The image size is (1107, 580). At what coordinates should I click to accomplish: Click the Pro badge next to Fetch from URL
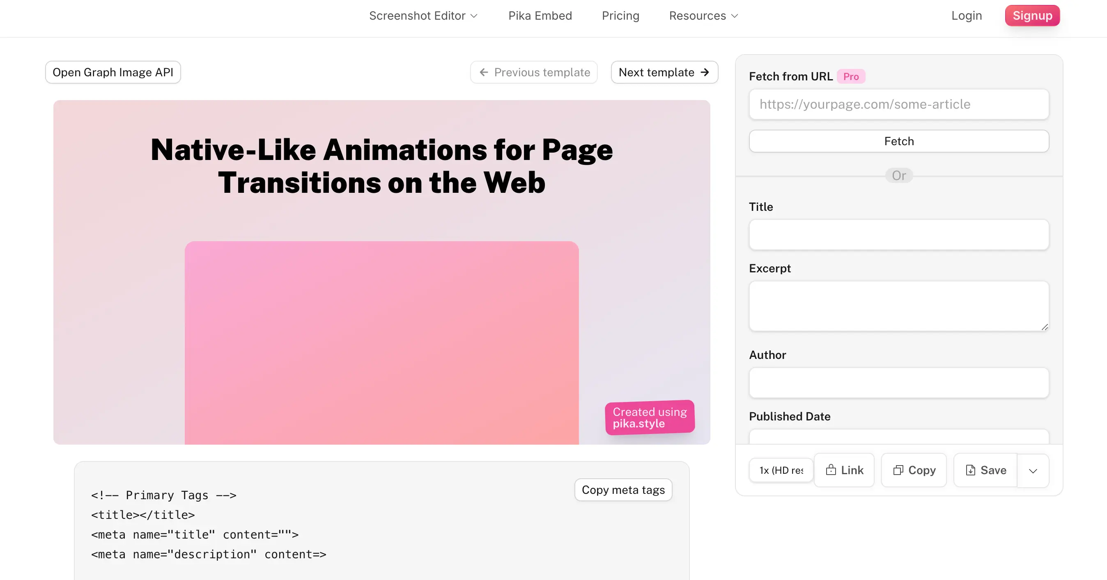[x=850, y=76]
